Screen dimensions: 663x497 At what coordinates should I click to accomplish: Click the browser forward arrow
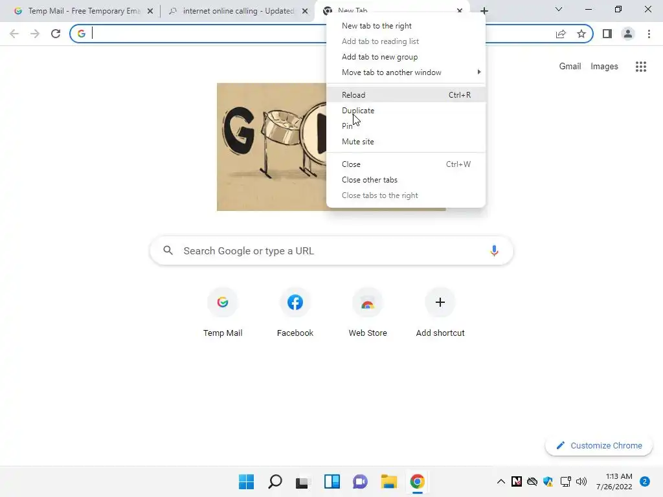pos(35,34)
